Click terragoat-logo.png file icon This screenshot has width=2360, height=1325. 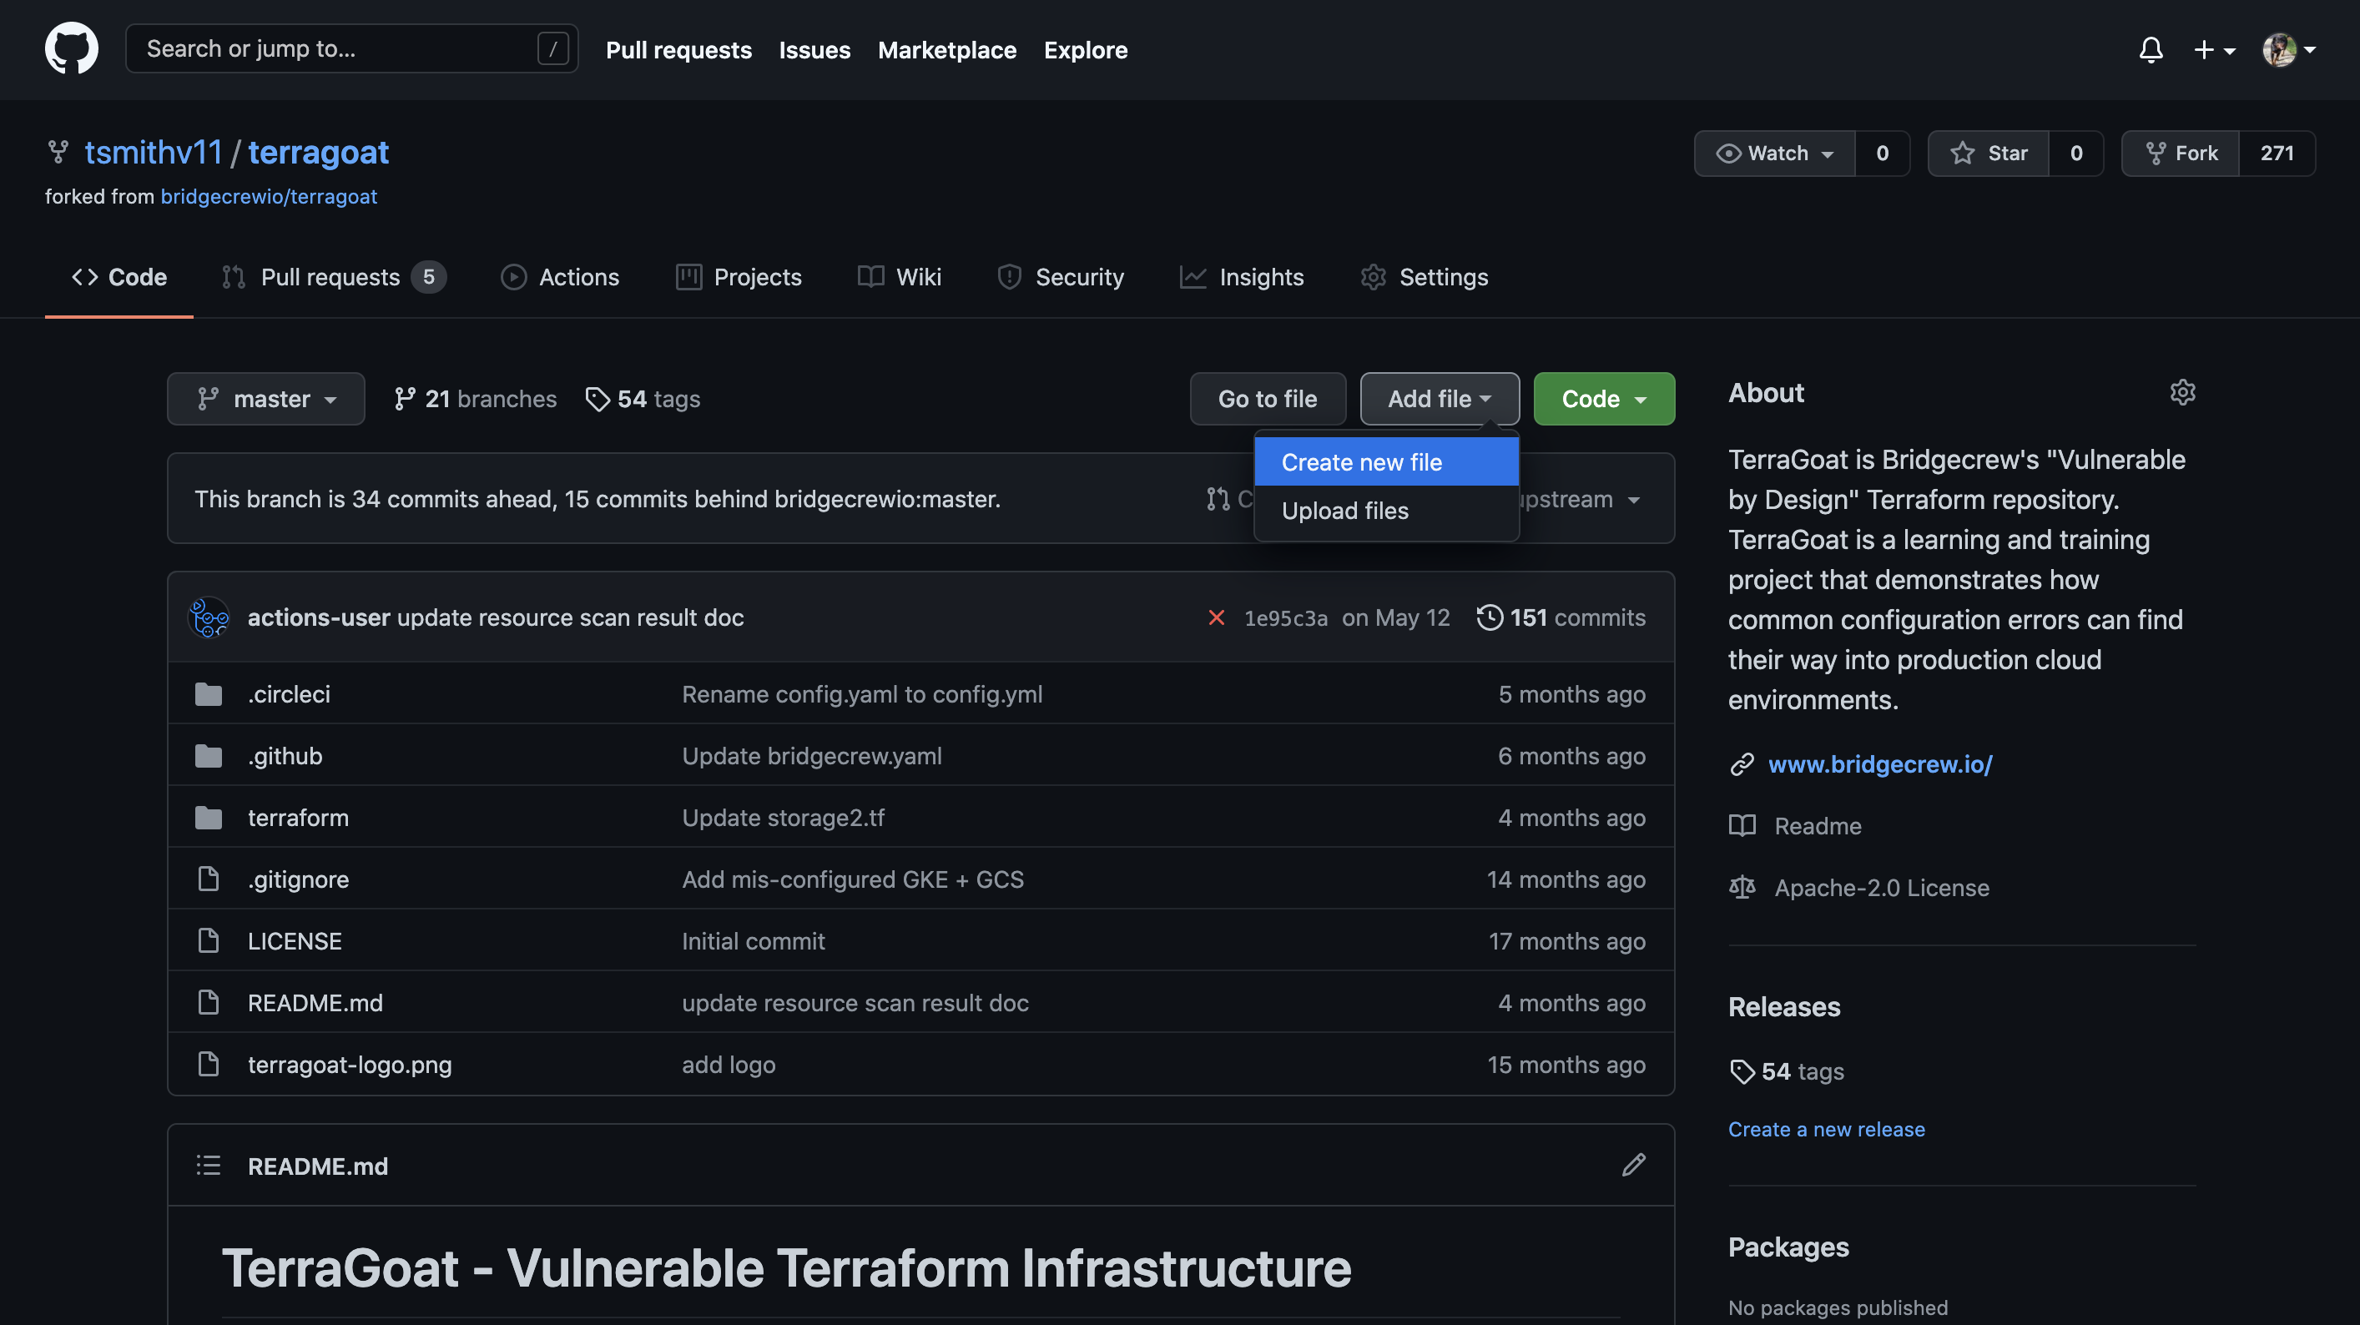pyautogui.click(x=208, y=1064)
